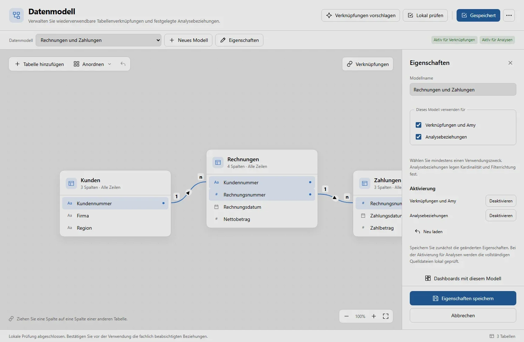
Task: Select the Zahlbetrag column
Action: [x=379, y=228]
